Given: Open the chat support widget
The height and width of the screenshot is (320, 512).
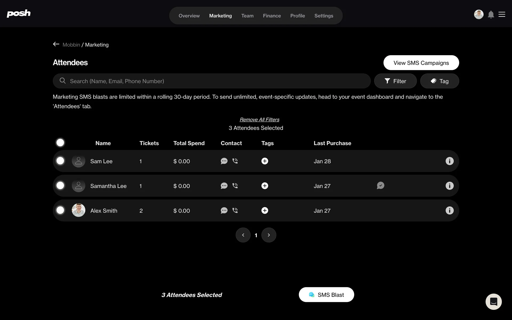Looking at the screenshot, I should (x=493, y=302).
